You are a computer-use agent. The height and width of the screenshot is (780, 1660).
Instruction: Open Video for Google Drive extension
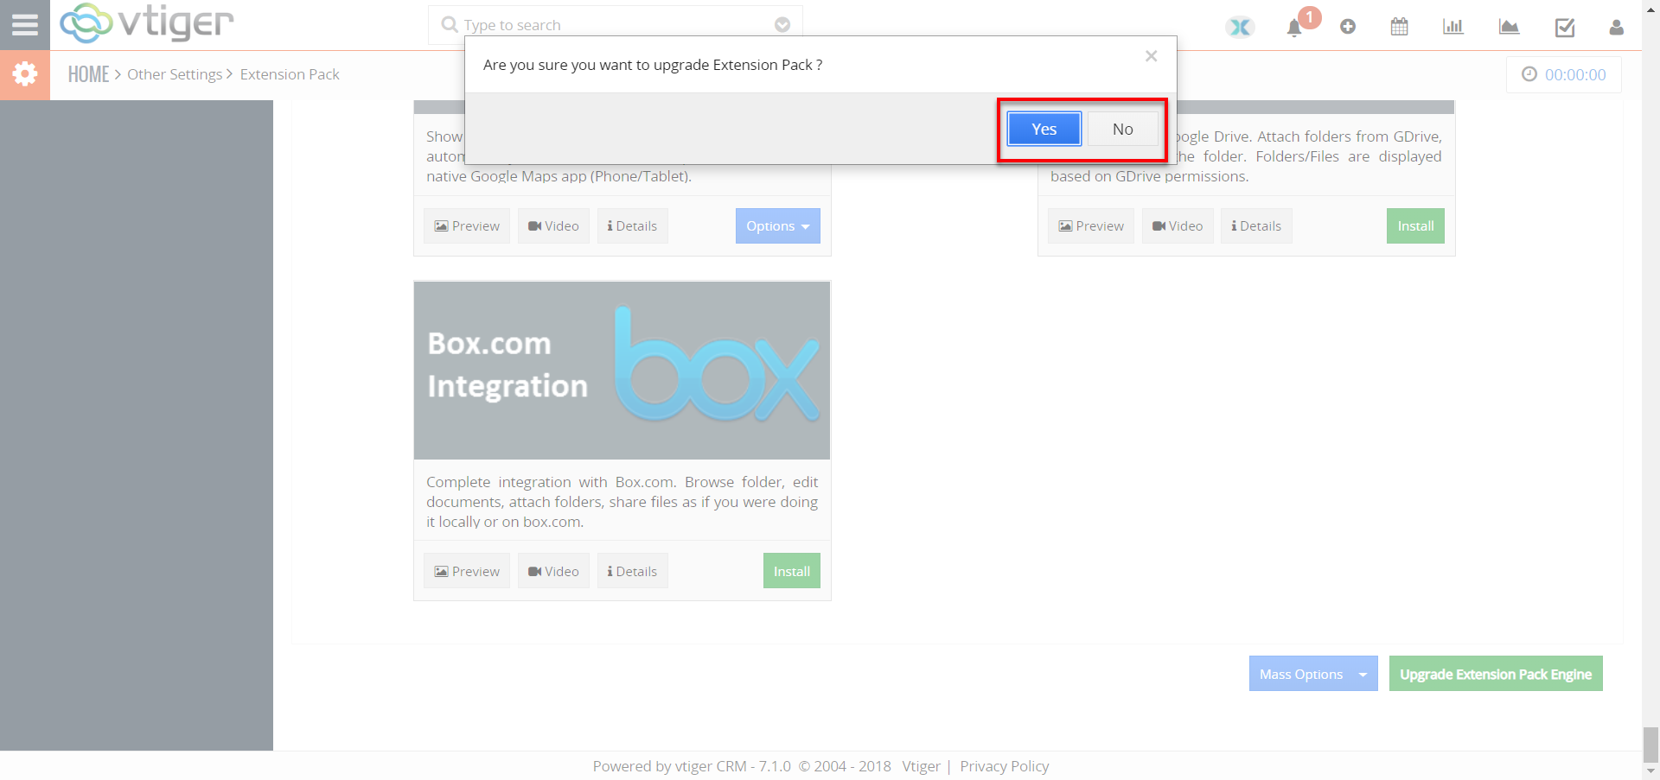pos(1178,225)
